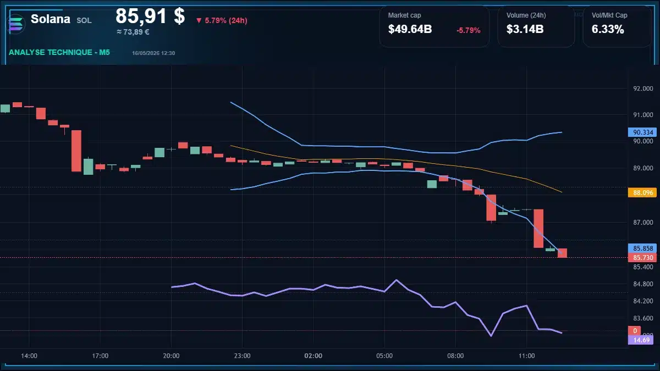
Task: Click the -5.79% market cap change
Action: point(469,30)
